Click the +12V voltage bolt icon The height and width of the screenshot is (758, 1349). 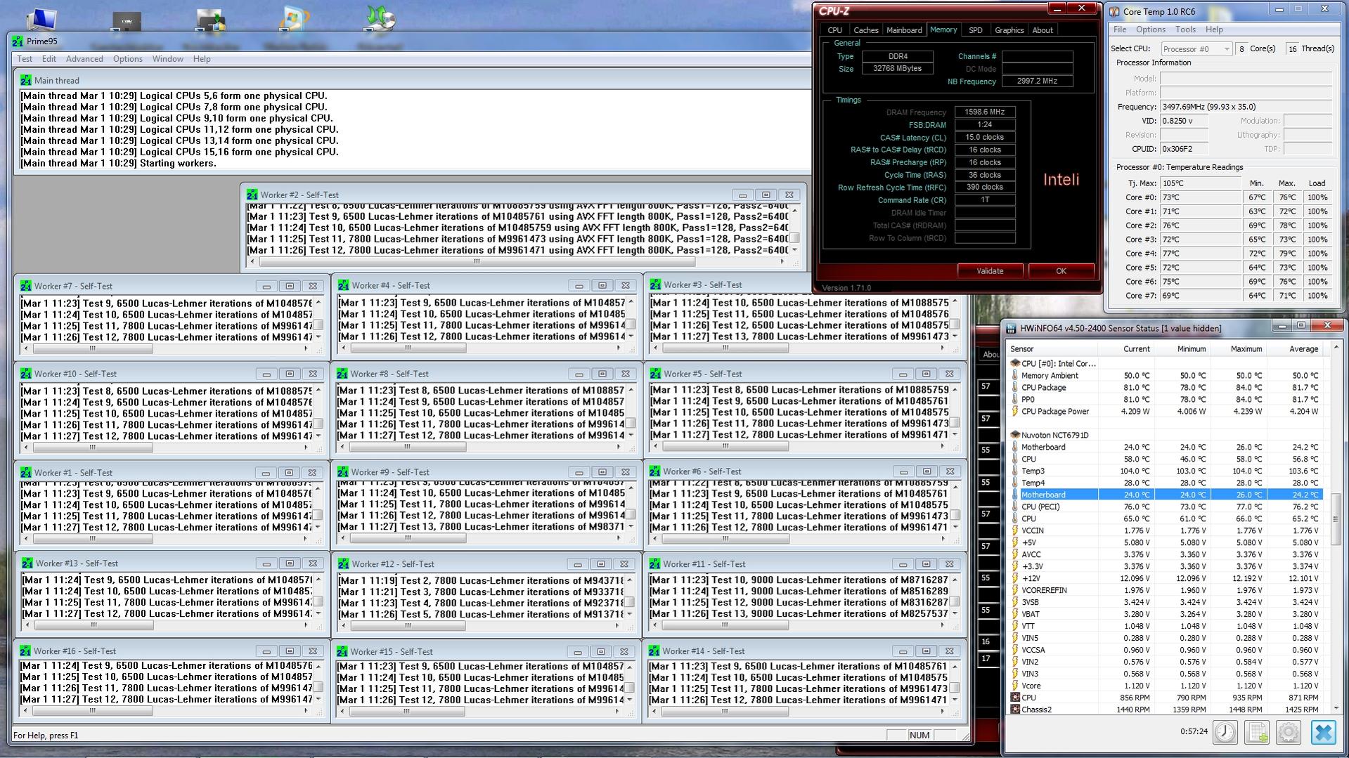(x=1015, y=578)
